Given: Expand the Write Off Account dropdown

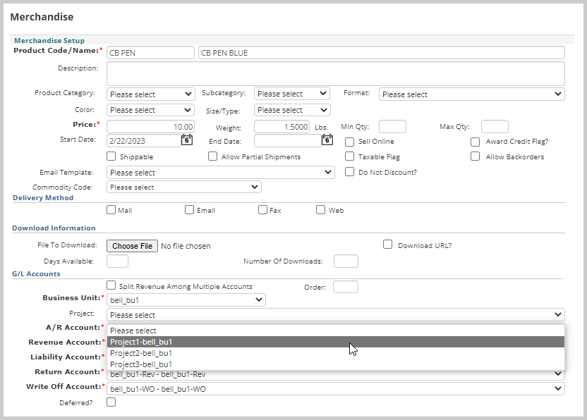Looking at the screenshot, I should tap(335, 389).
